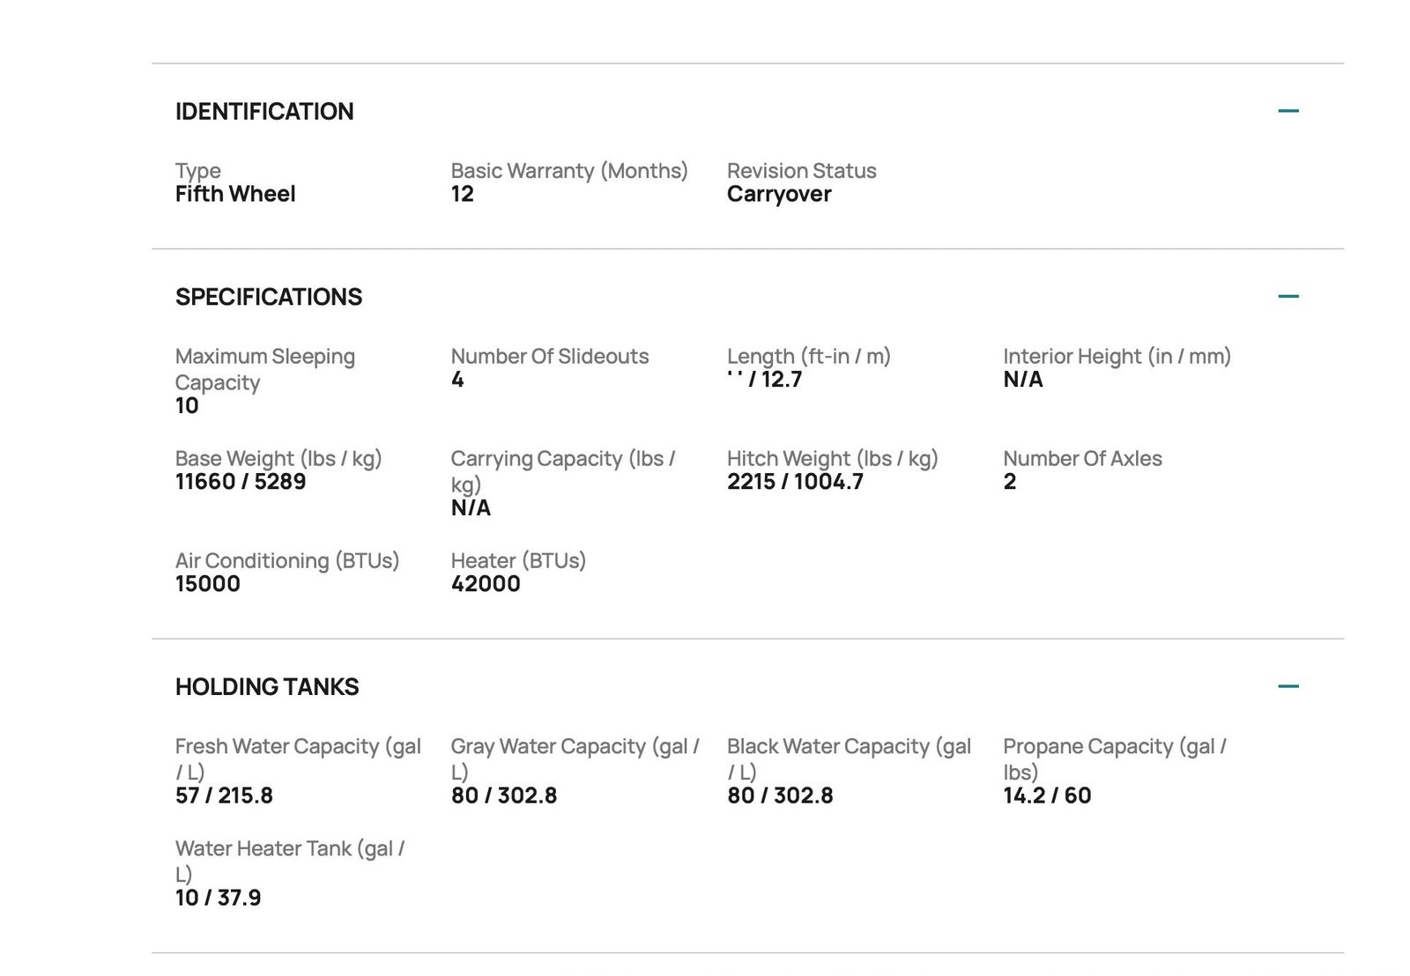The image size is (1410, 976).
Task: Click the SPECIFICATIONS section heading
Action: coord(269,297)
